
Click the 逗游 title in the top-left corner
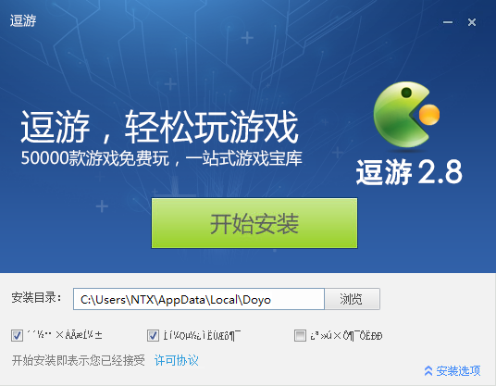[23, 21]
